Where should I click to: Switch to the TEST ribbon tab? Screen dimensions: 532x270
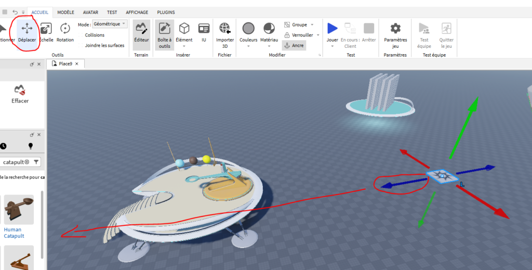pyautogui.click(x=112, y=12)
